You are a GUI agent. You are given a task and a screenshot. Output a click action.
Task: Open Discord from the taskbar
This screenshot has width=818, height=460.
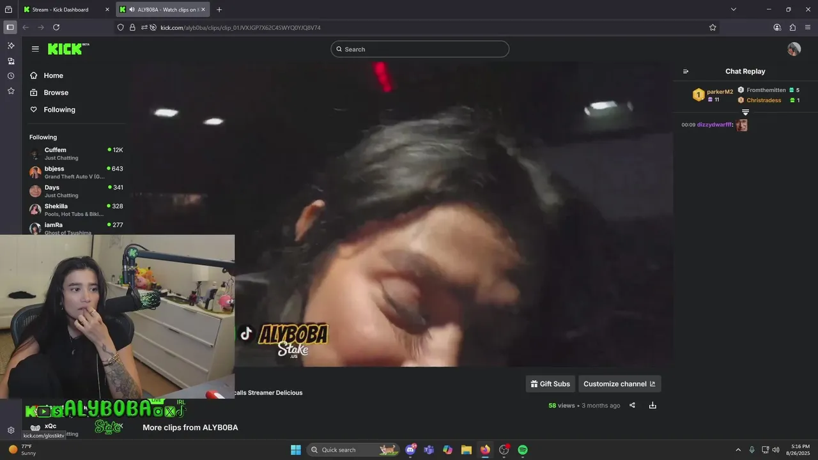tap(410, 450)
